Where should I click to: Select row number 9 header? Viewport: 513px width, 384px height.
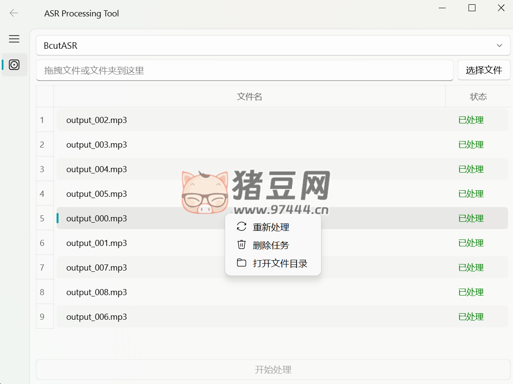pos(42,317)
